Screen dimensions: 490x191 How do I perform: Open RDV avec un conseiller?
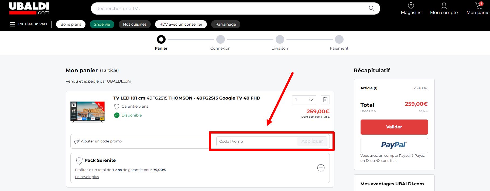click(181, 24)
